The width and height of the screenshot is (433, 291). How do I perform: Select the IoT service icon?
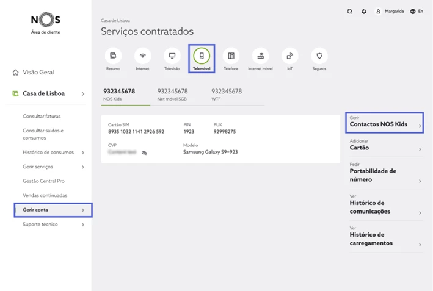[x=289, y=56]
